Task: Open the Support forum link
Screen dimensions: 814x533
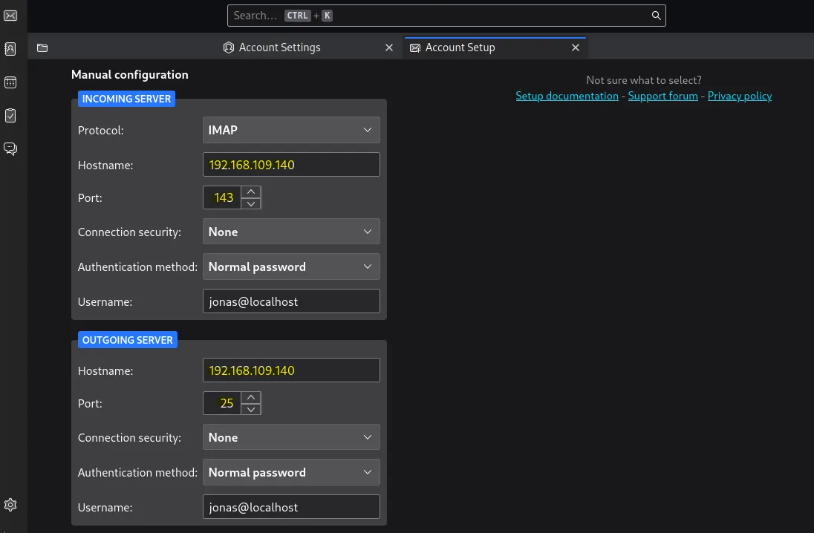Action: pyautogui.click(x=662, y=96)
